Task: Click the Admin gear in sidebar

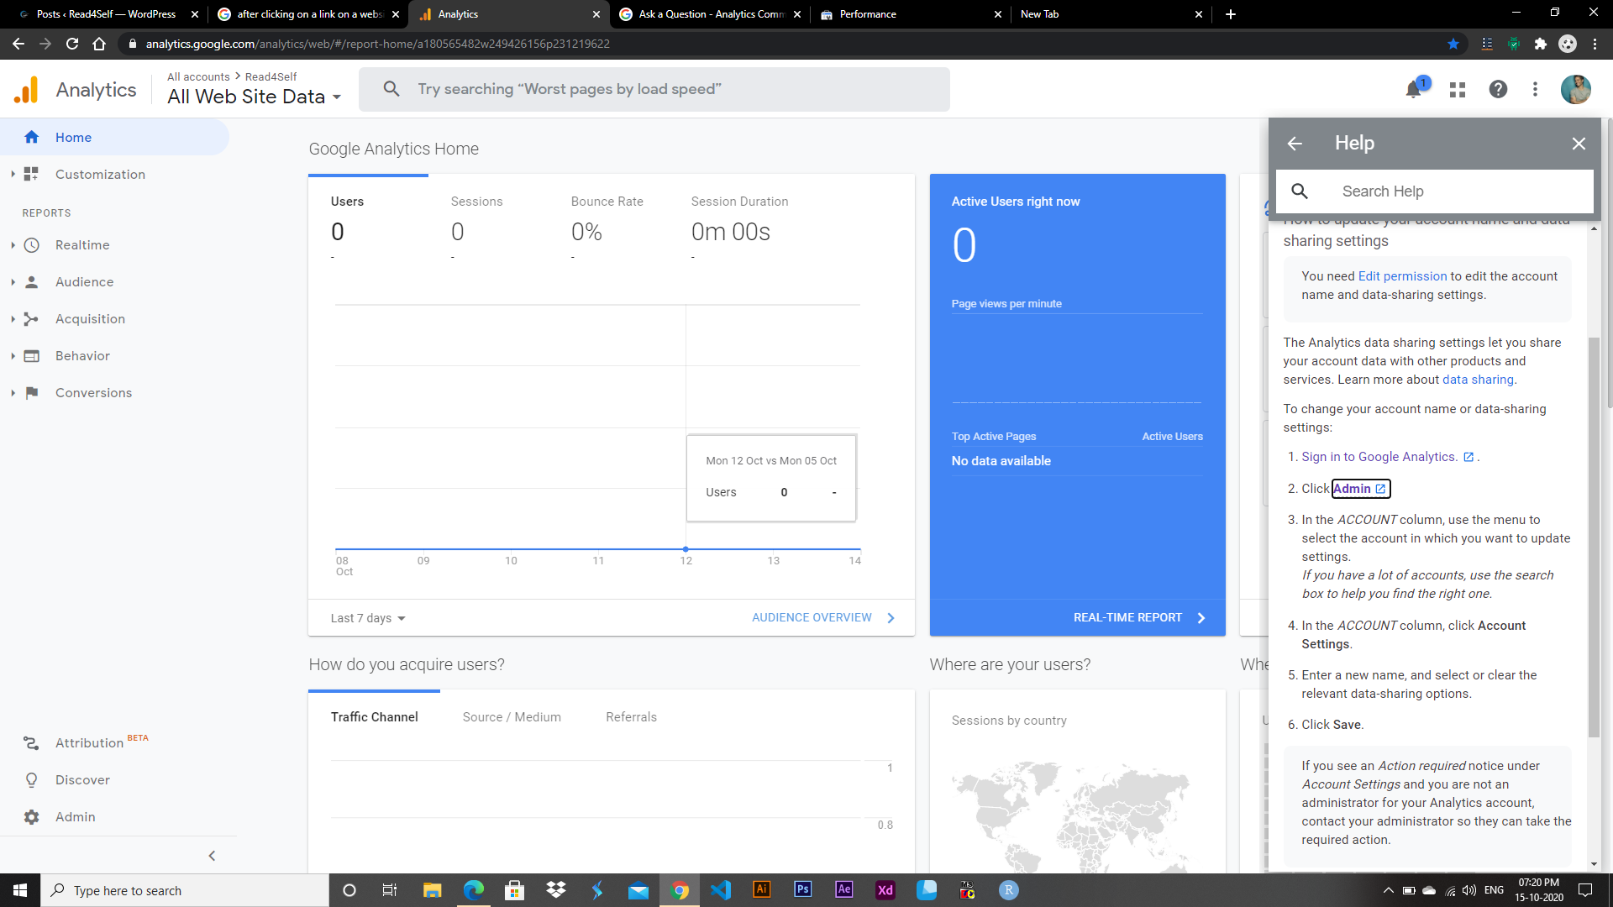Action: [32, 817]
